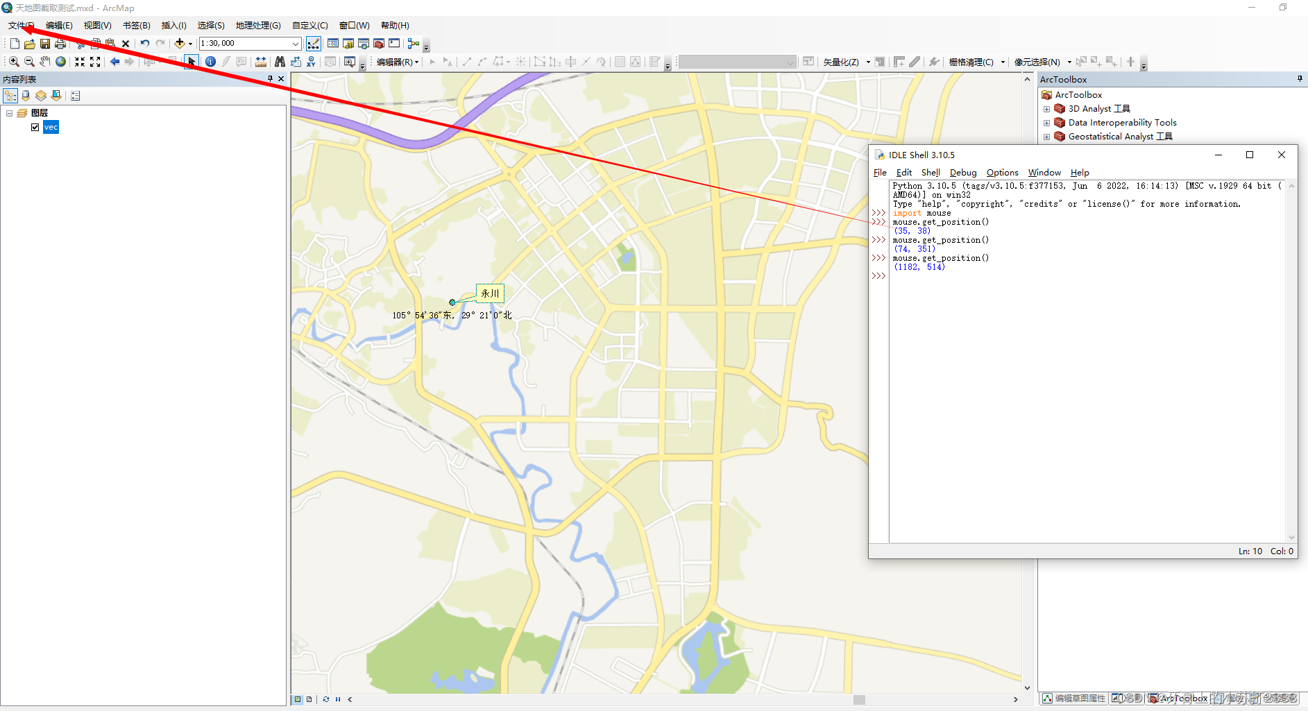Select ArcToolbox root tree item

pyautogui.click(x=1078, y=95)
